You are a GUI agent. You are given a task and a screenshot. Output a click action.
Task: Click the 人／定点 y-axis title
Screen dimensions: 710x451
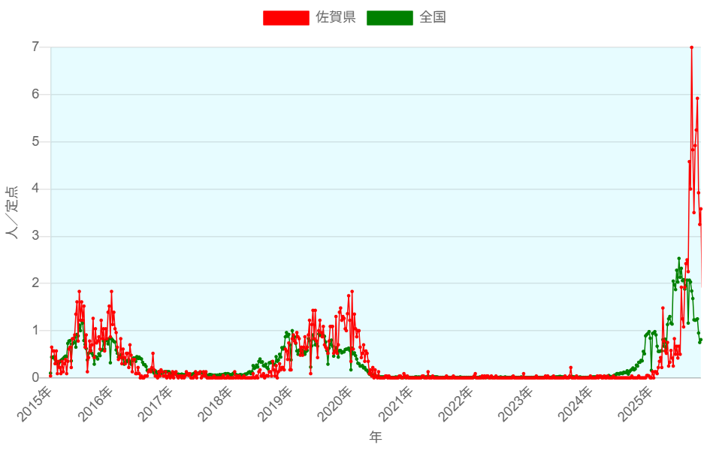click(12, 212)
